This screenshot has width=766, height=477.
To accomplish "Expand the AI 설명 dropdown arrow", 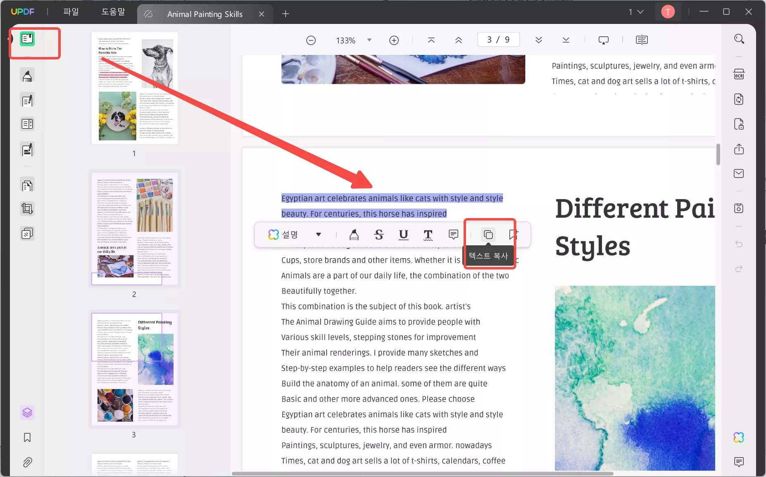I will (319, 235).
